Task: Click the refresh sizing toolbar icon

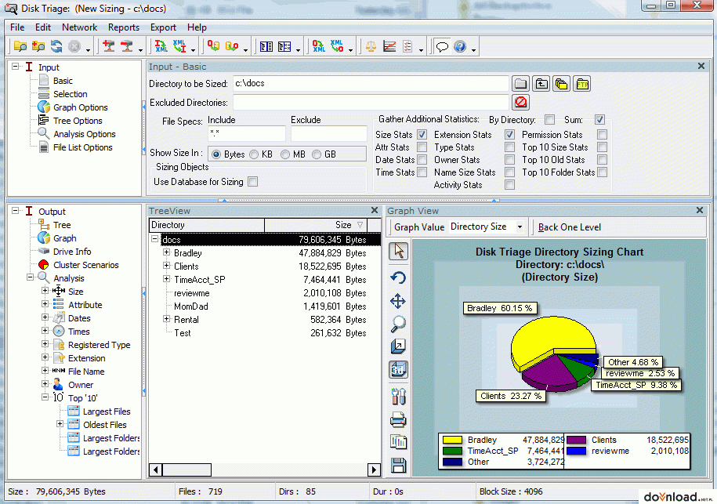Action: pyautogui.click(x=56, y=46)
